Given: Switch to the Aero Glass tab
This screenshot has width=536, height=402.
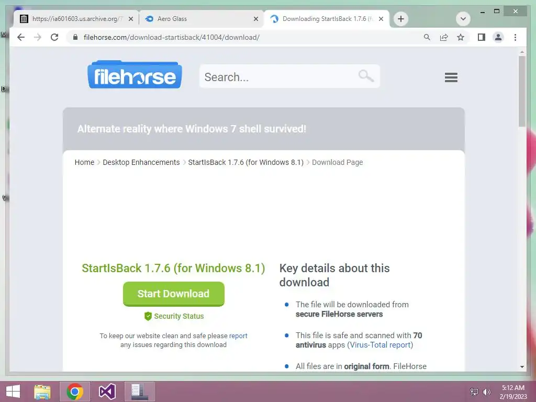Looking at the screenshot, I should (x=201, y=19).
